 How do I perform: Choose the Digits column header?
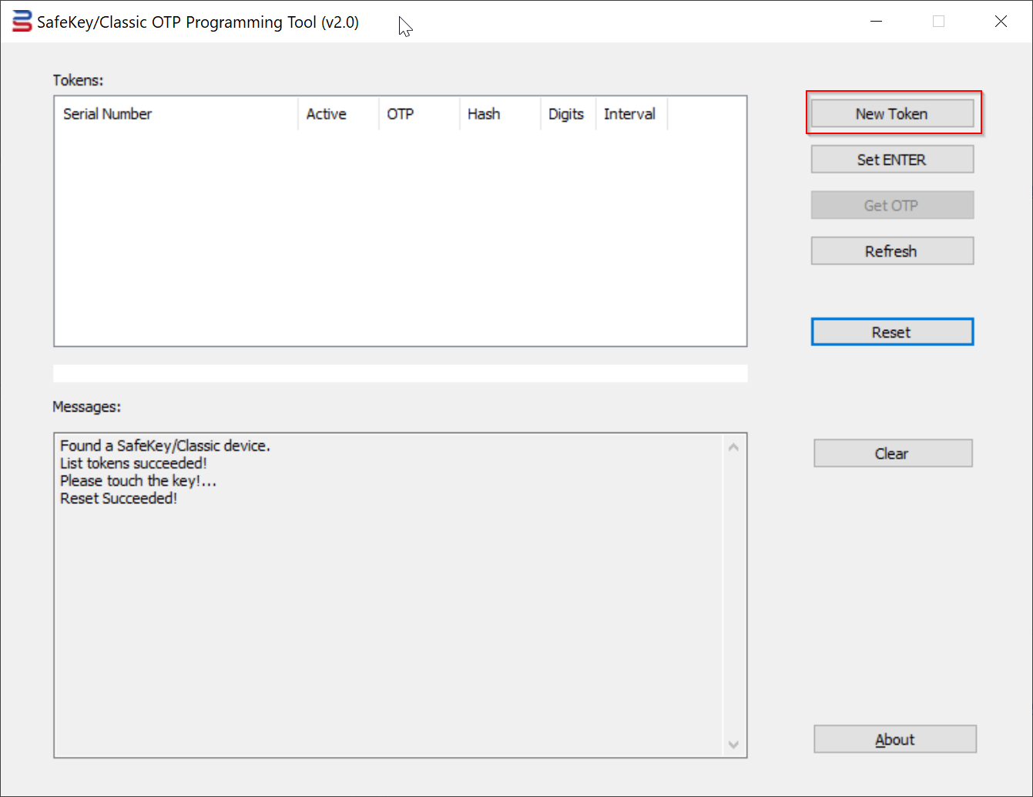(x=568, y=114)
